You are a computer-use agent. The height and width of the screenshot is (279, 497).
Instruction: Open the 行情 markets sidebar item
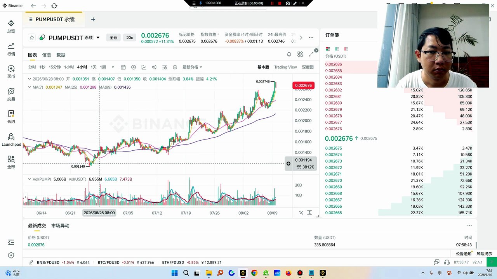click(11, 49)
